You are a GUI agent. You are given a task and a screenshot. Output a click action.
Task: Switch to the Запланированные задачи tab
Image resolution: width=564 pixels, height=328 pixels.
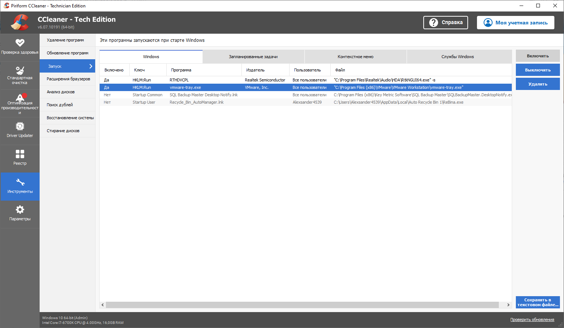pyautogui.click(x=253, y=57)
